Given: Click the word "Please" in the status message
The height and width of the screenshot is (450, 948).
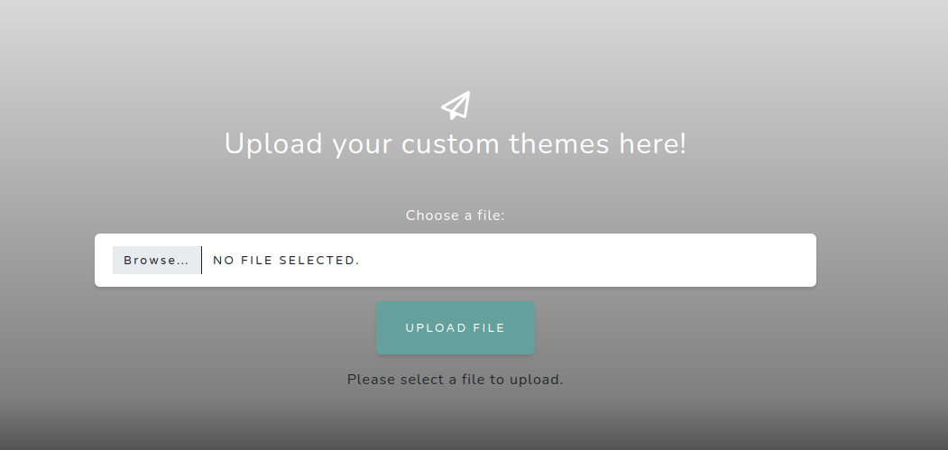Looking at the screenshot, I should point(371,380).
